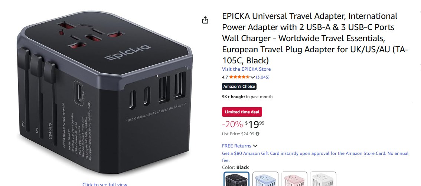Select the pink adapter color option
This screenshot has height=186, width=421.
294,179
